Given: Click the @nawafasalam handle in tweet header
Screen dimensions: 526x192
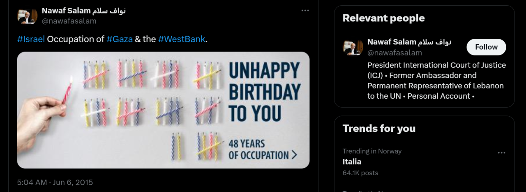Looking at the screenshot, I should 69,21.
